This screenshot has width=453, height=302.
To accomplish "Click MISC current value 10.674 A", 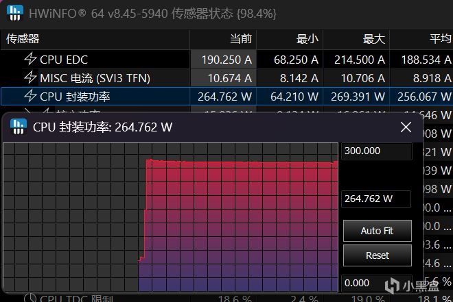I will click(x=230, y=78).
